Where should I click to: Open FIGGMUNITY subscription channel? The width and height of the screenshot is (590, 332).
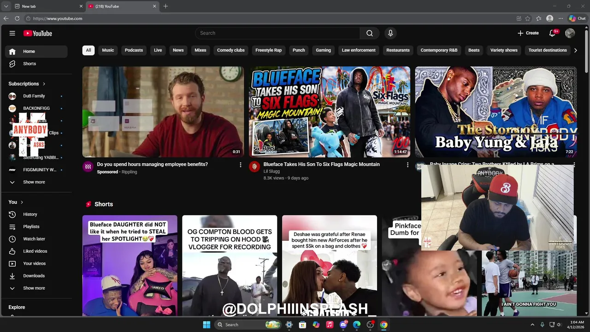(x=36, y=170)
